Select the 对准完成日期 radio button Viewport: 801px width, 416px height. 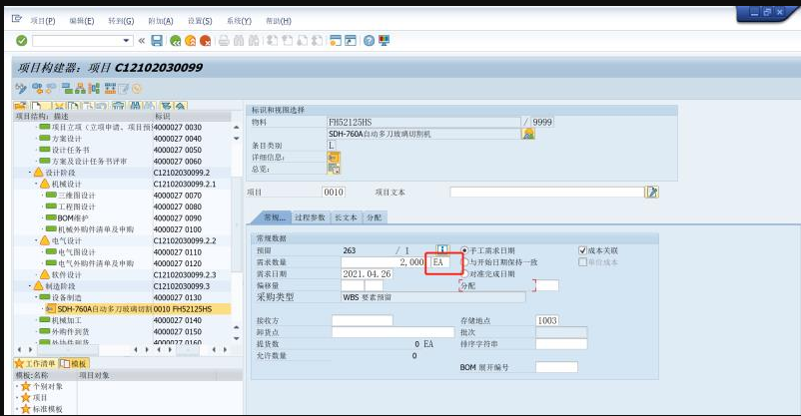(465, 273)
